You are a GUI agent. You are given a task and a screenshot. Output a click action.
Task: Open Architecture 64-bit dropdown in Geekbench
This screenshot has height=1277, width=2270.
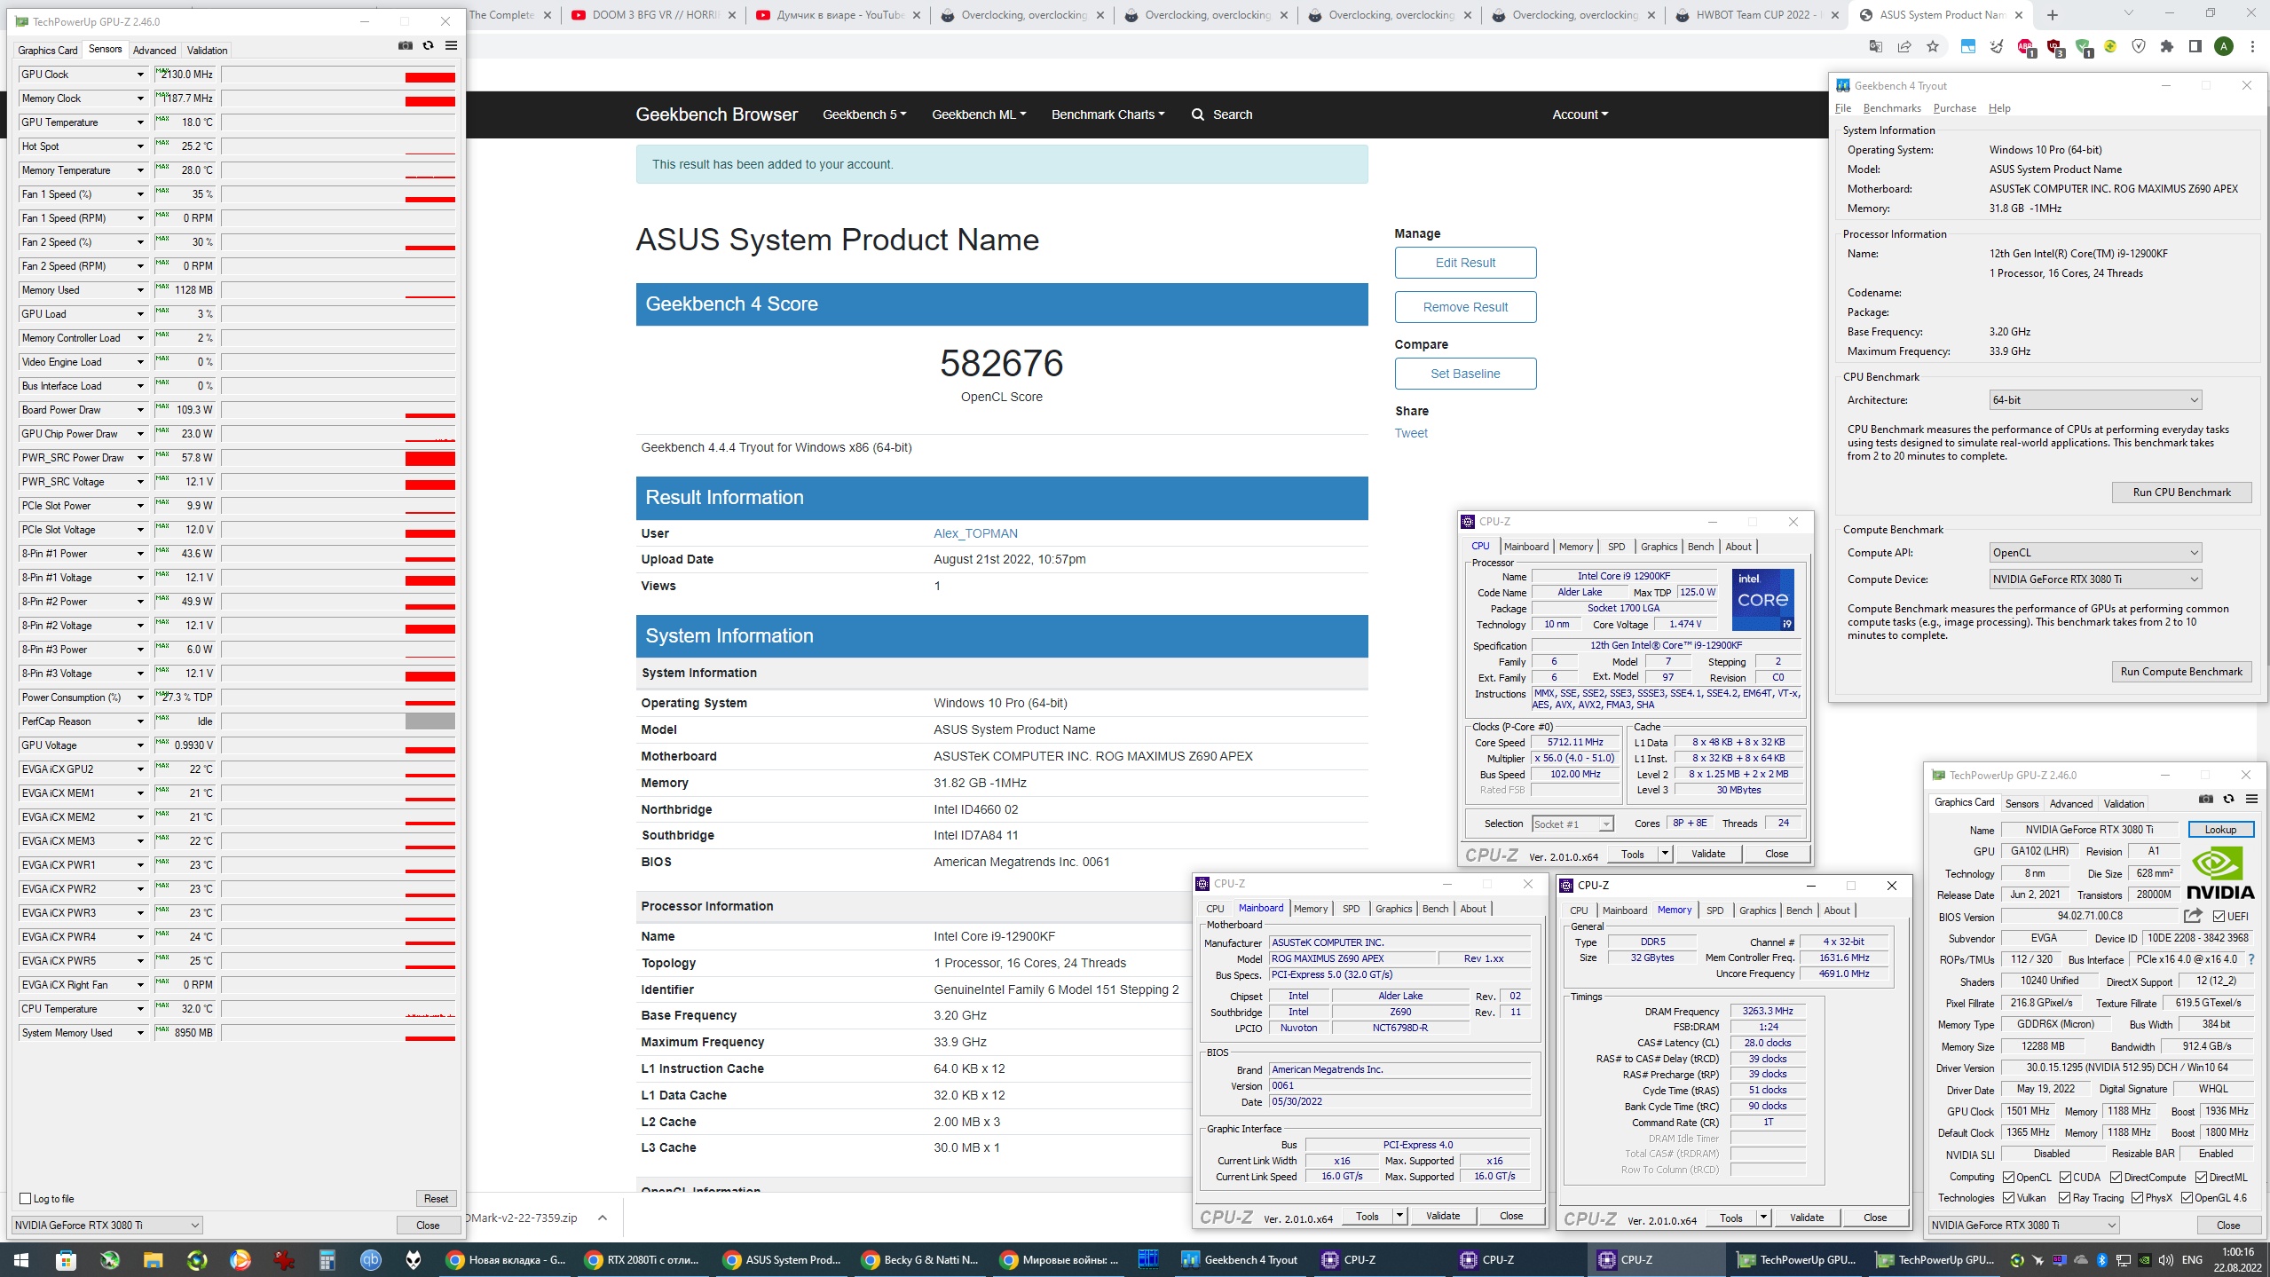2095,400
